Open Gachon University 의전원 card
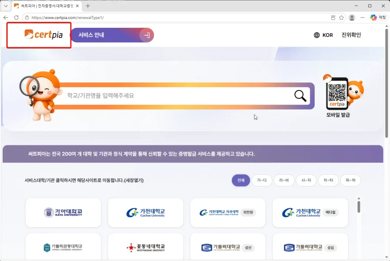390x261 pixels. pos(228,213)
